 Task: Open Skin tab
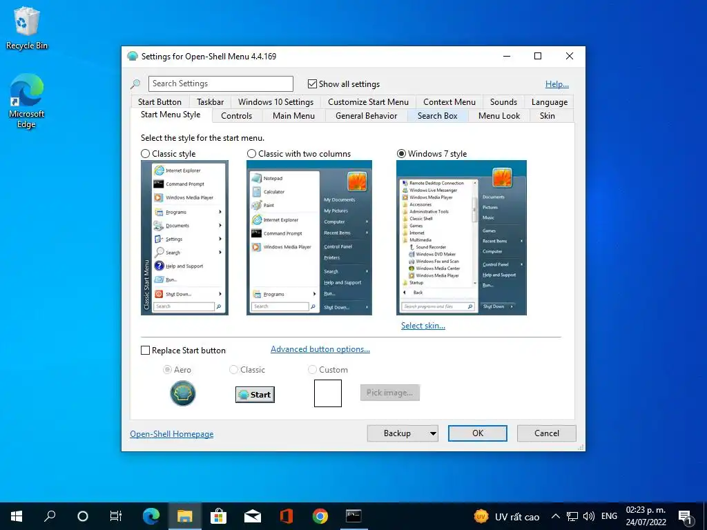pos(547,116)
